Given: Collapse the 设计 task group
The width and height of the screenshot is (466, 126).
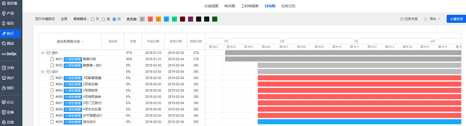Looking at the screenshot, I should (43, 72).
